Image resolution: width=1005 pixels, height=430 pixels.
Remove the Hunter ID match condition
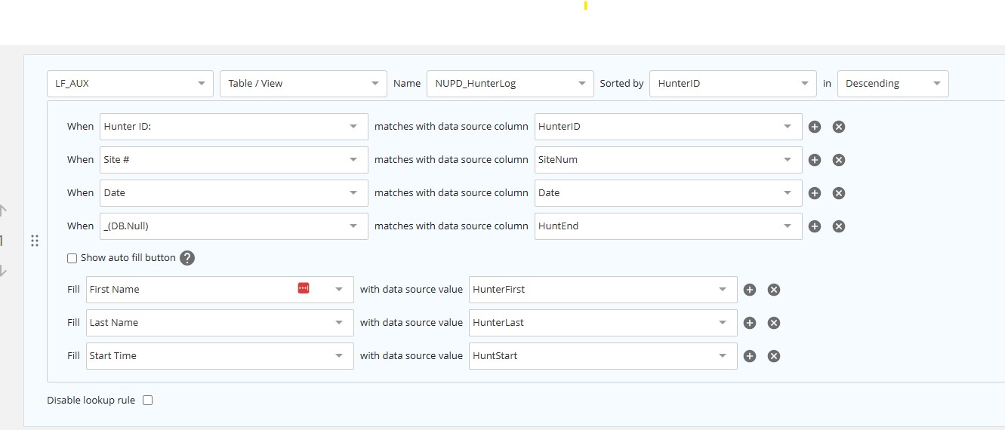point(838,127)
